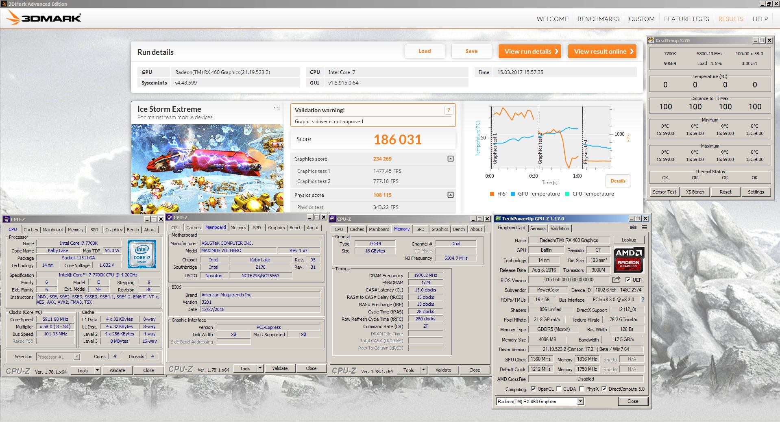Viewport: 780px width, 422px height.
Task: Go to the FEATURE TESTS section
Action: pyautogui.click(x=686, y=19)
